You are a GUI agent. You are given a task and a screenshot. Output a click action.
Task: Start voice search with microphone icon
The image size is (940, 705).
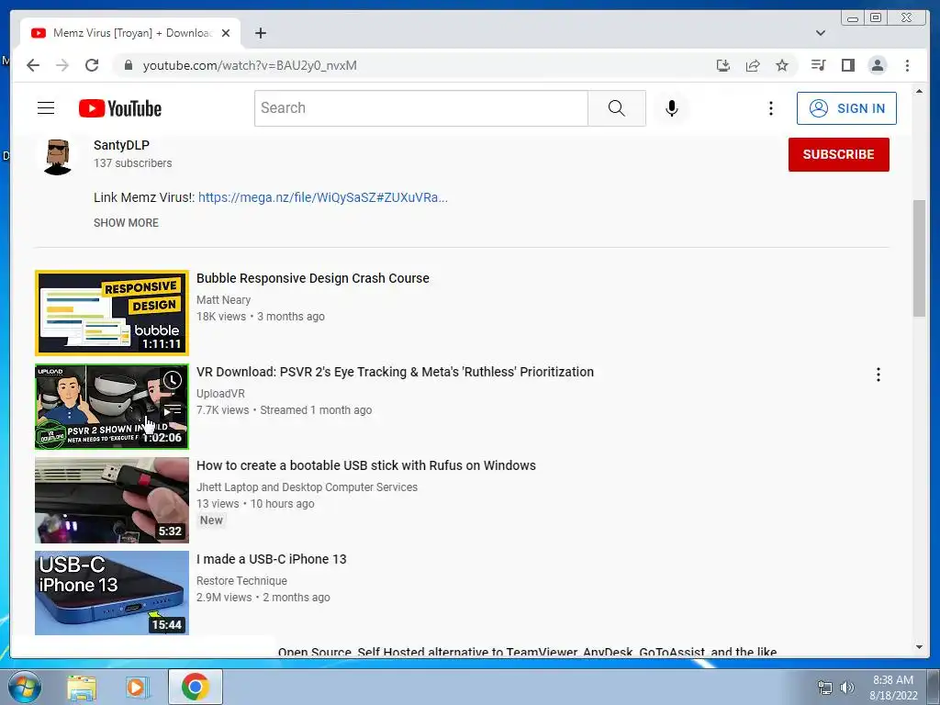pos(671,108)
